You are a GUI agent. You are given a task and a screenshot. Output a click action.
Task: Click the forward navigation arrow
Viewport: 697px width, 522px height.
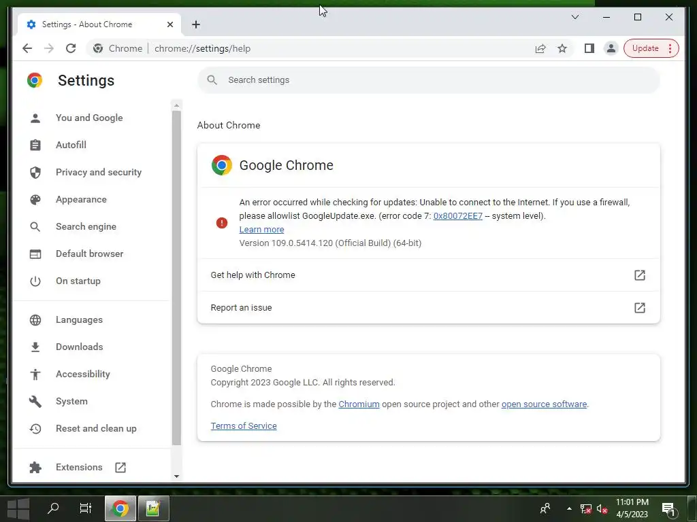[x=49, y=48]
